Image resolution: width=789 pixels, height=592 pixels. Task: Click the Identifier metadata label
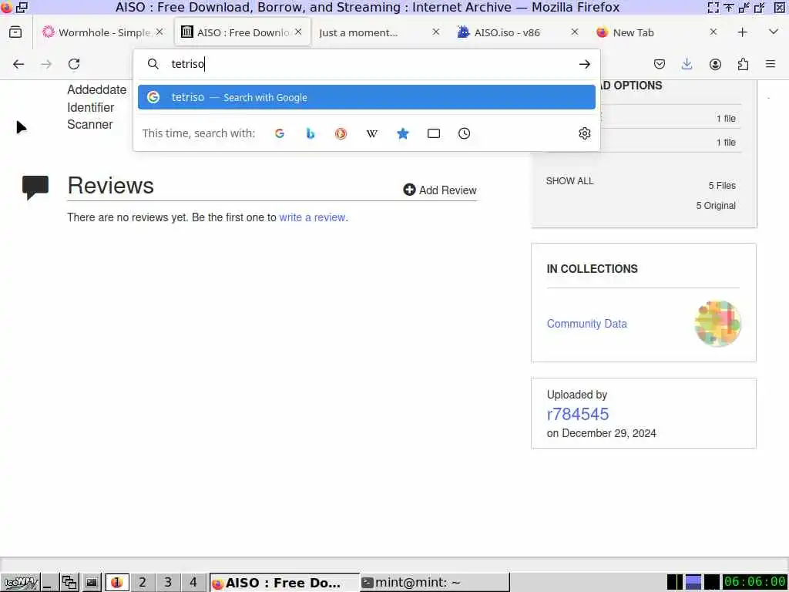coord(91,107)
